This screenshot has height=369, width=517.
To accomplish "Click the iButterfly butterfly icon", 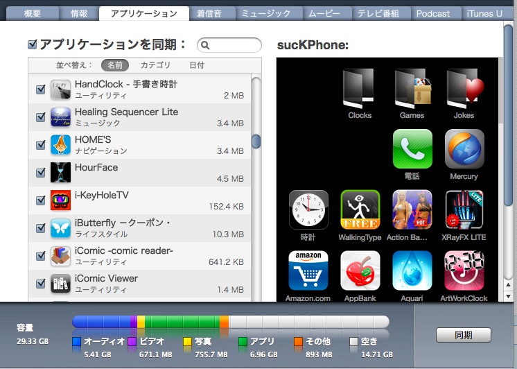I will click(60, 228).
